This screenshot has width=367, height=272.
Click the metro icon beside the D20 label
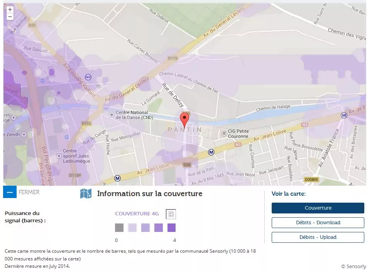coord(211,152)
